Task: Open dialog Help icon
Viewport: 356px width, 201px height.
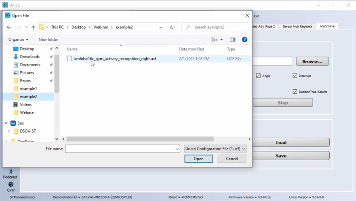Action: pyautogui.click(x=244, y=40)
